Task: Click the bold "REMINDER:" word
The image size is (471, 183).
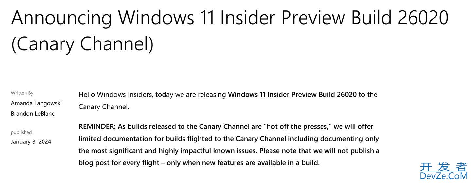Action: [x=97, y=126]
